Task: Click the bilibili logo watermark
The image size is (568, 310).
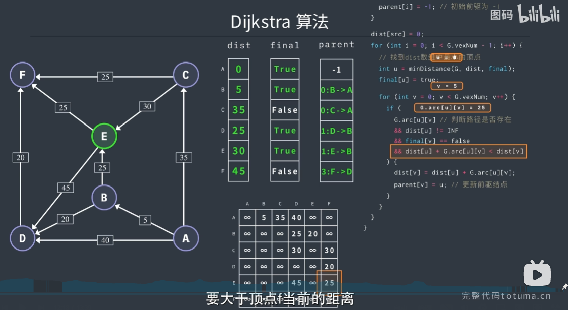Action: click(539, 16)
